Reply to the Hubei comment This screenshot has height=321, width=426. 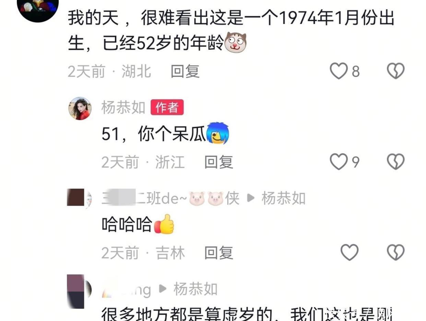(185, 72)
